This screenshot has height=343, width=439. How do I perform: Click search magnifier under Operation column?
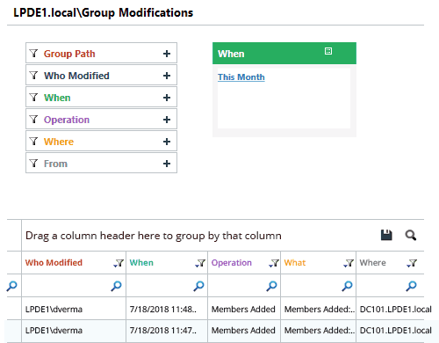point(271,286)
